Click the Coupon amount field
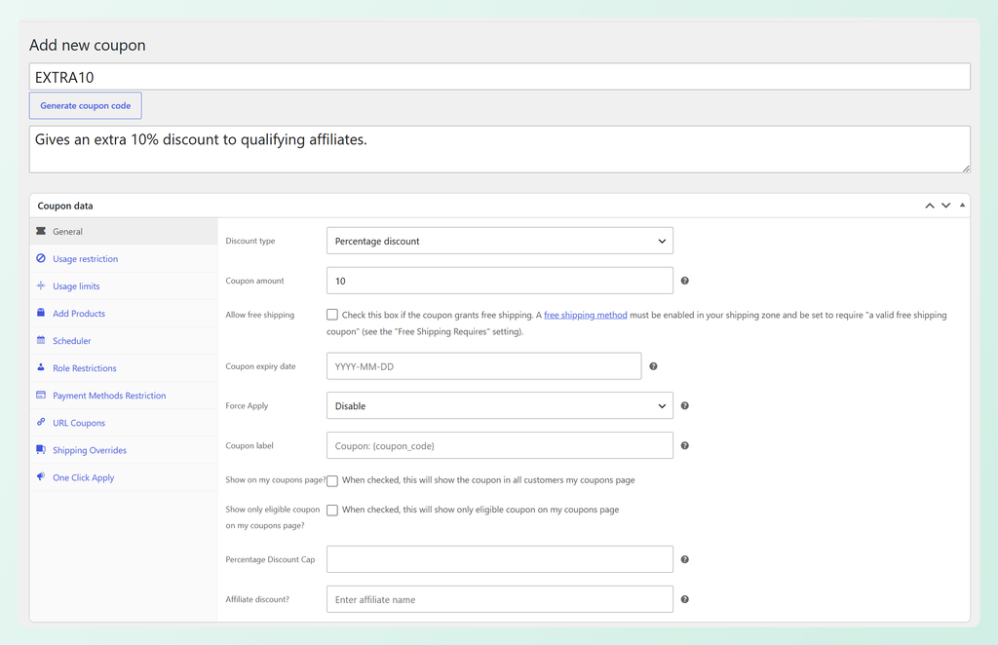 [x=500, y=281]
